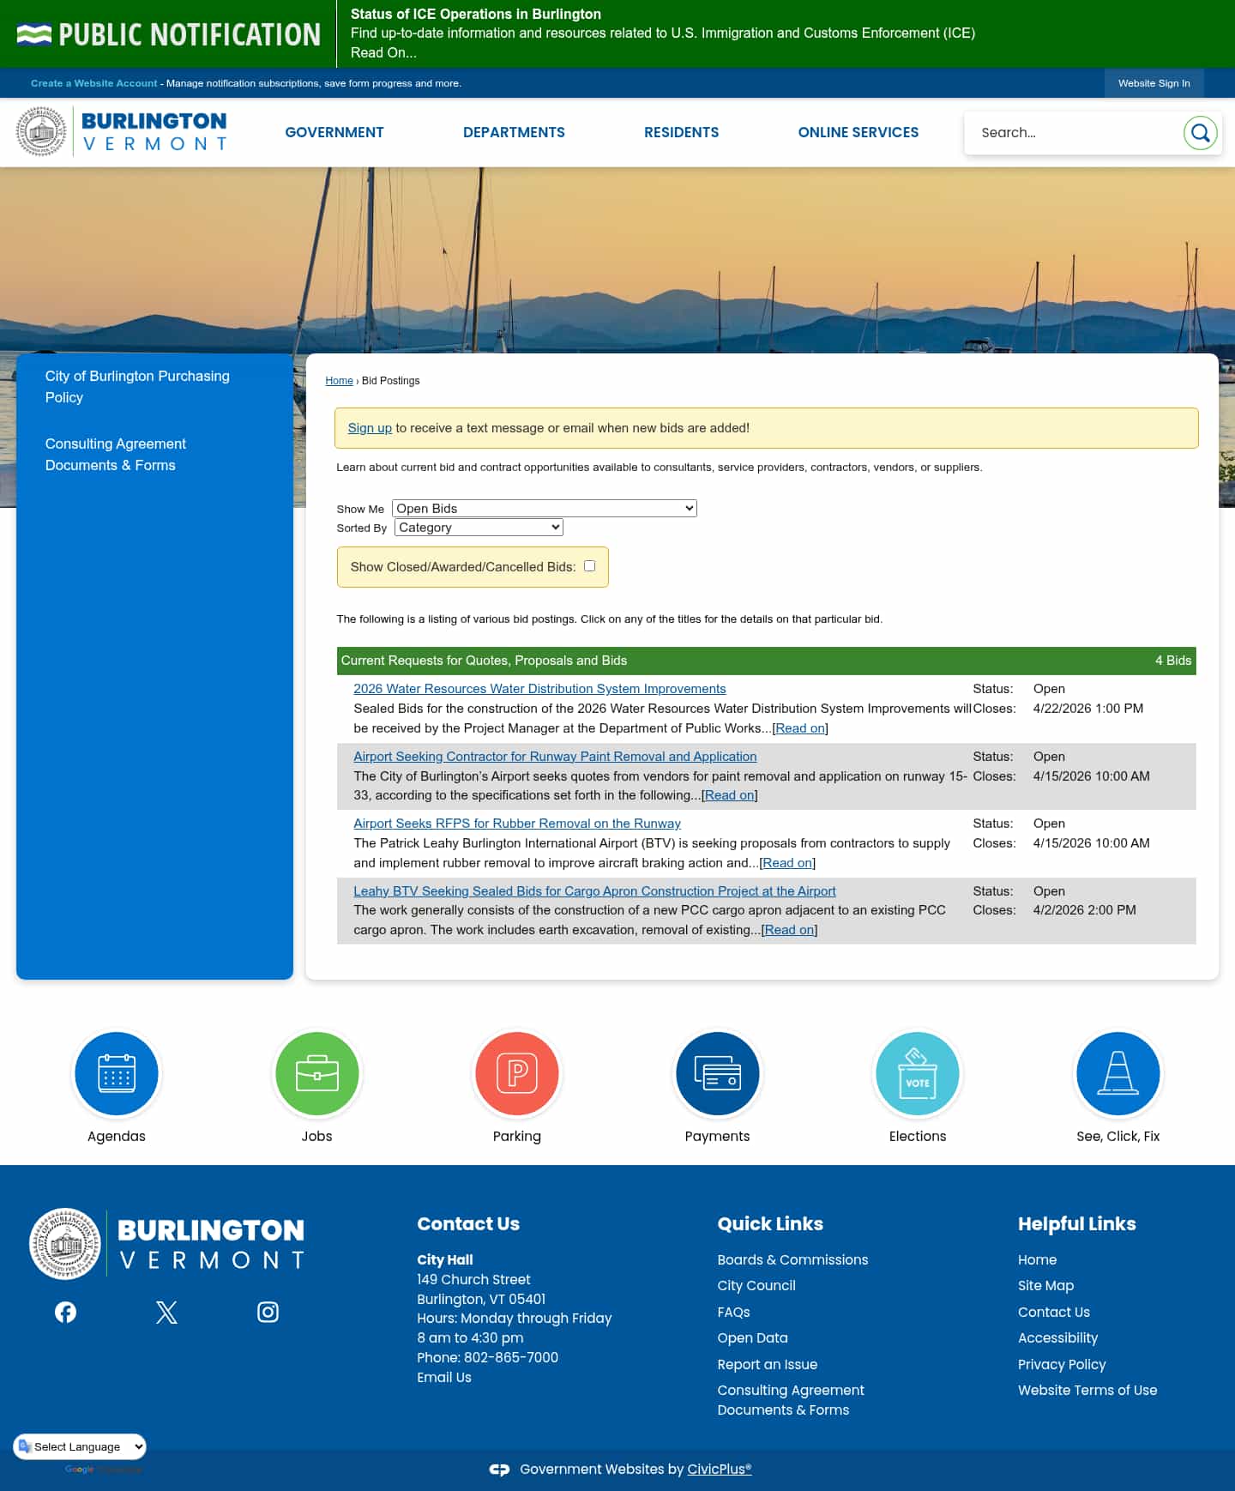Click the Sign up notification link

pos(370,428)
